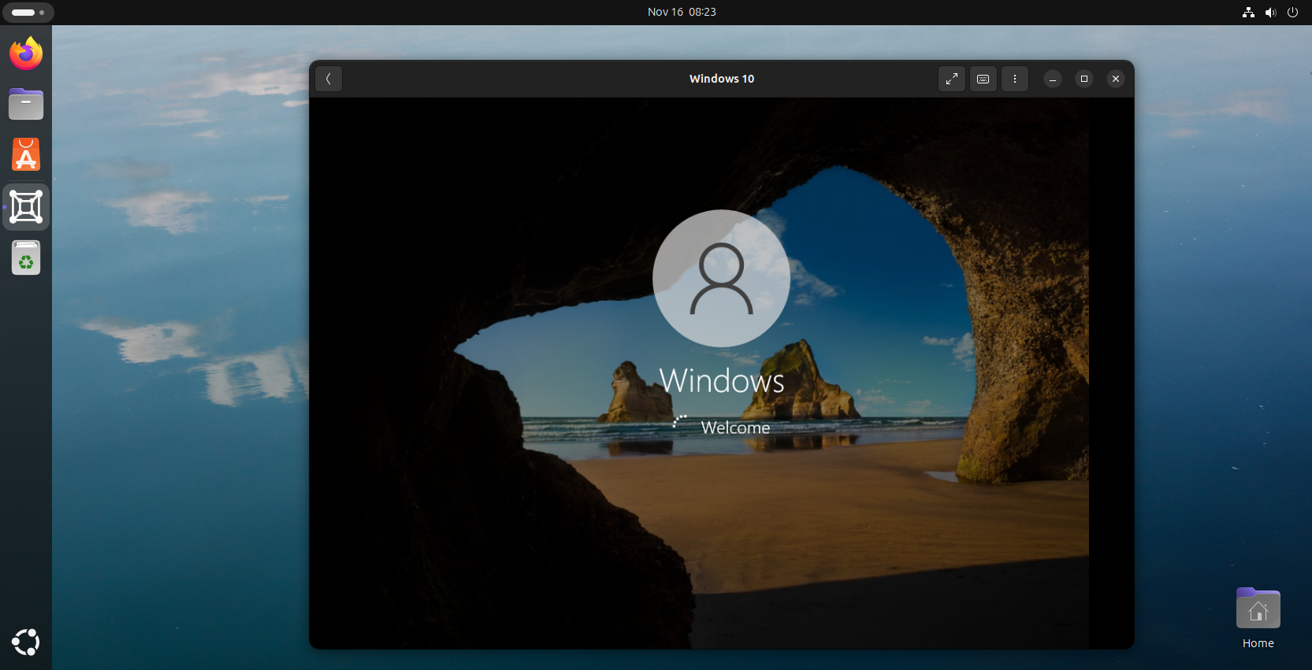The width and height of the screenshot is (1312, 670).
Task: Open the network status icon
Action: tap(1248, 13)
